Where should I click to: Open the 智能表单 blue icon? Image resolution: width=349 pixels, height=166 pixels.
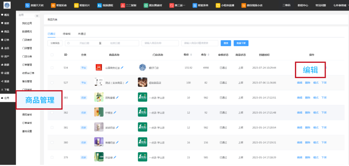coord(195,5)
